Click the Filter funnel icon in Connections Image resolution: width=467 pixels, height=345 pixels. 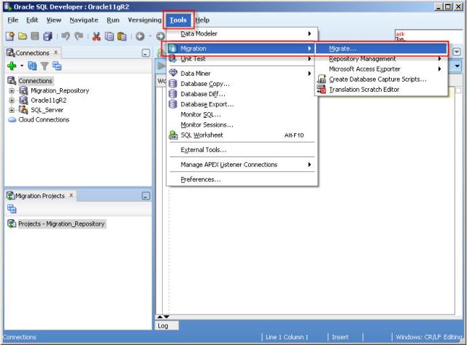click(45, 66)
